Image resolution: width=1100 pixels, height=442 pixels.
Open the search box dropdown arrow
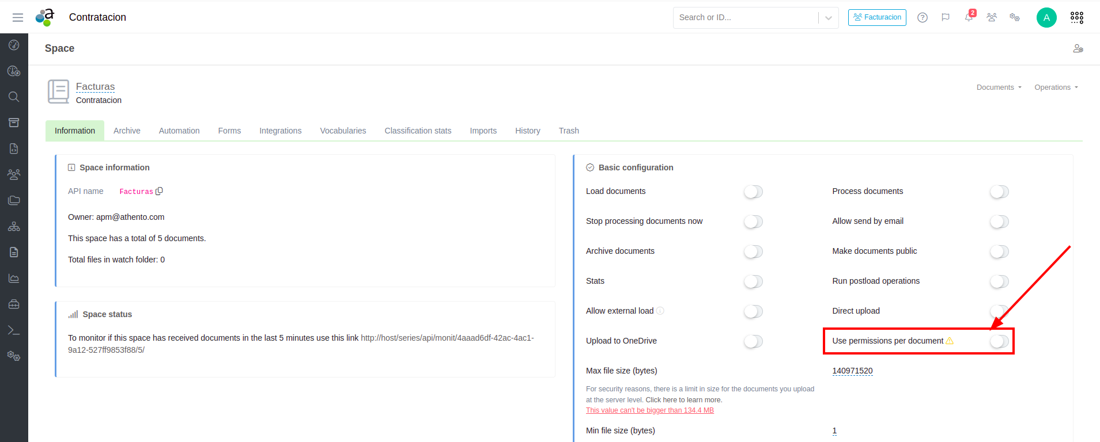(x=828, y=18)
